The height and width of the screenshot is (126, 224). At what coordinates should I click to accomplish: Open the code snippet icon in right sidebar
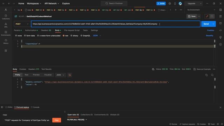[220, 30]
